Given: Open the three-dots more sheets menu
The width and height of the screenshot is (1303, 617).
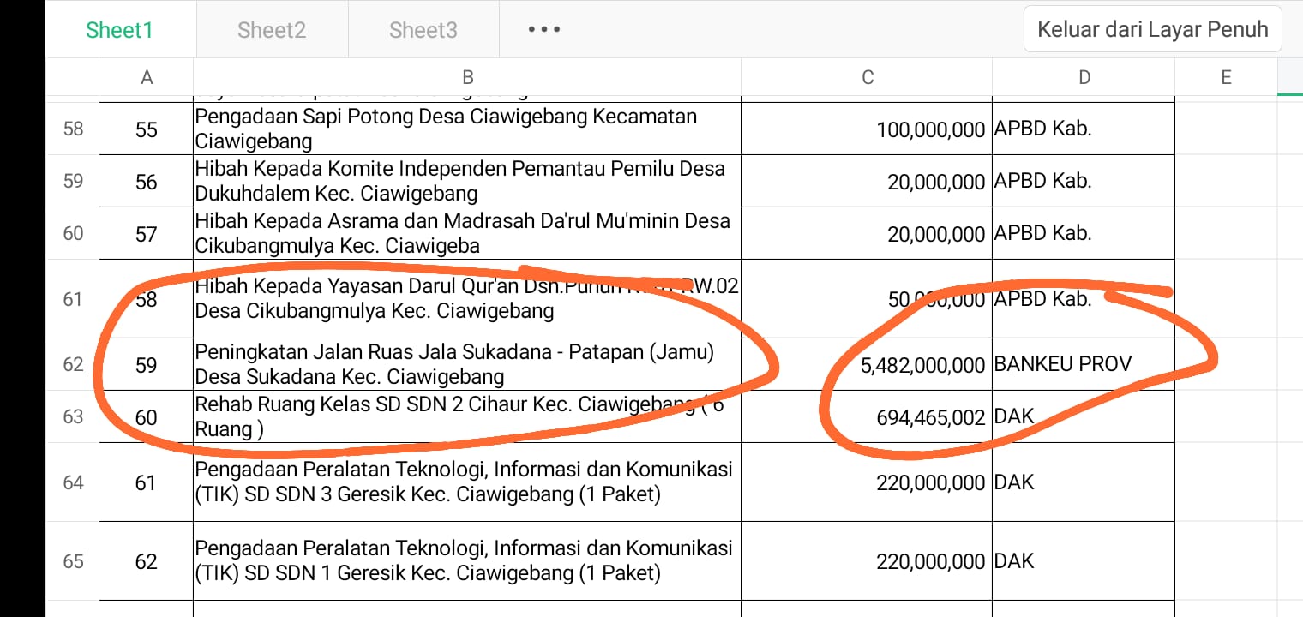Looking at the screenshot, I should pyautogui.click(x=544, y=30).
